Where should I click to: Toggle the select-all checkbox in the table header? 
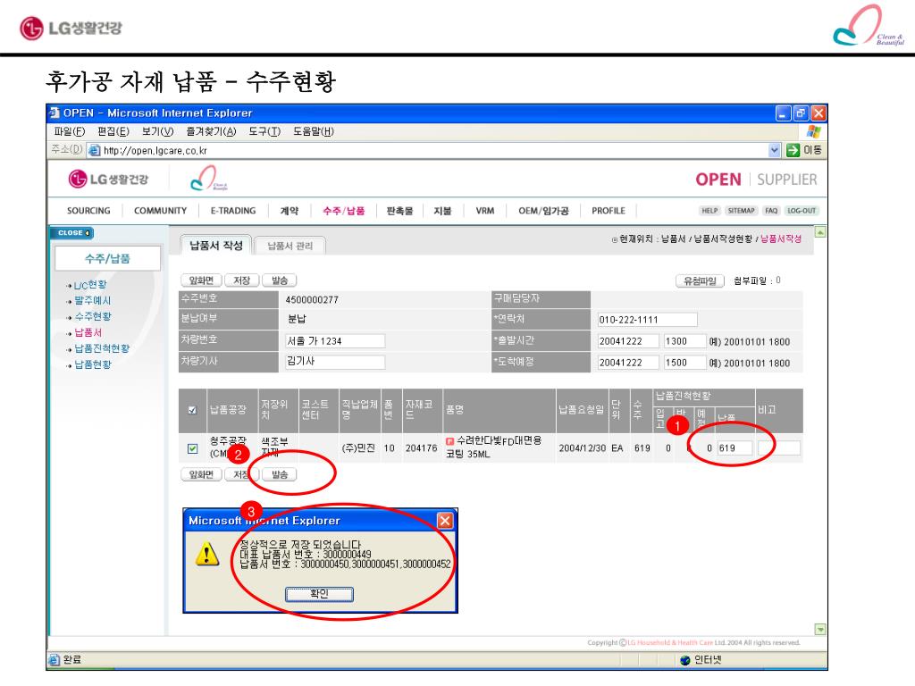(x=193, y=410)
